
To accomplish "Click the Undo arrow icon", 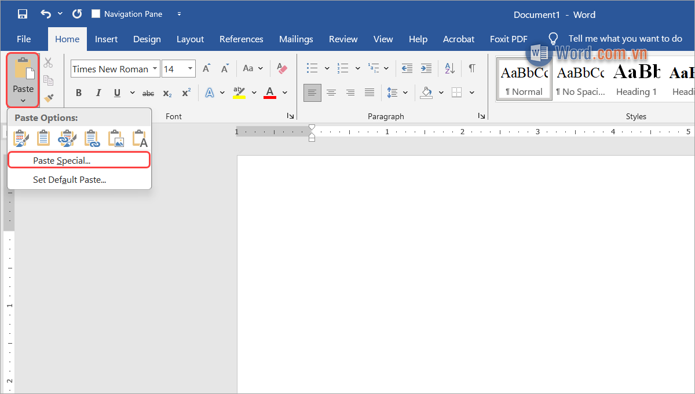I will [46, 14].
